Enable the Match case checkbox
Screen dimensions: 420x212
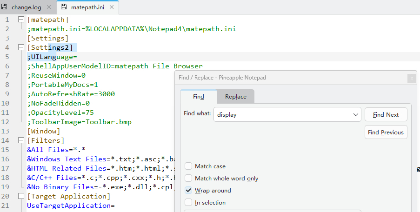tap(188, 166)
